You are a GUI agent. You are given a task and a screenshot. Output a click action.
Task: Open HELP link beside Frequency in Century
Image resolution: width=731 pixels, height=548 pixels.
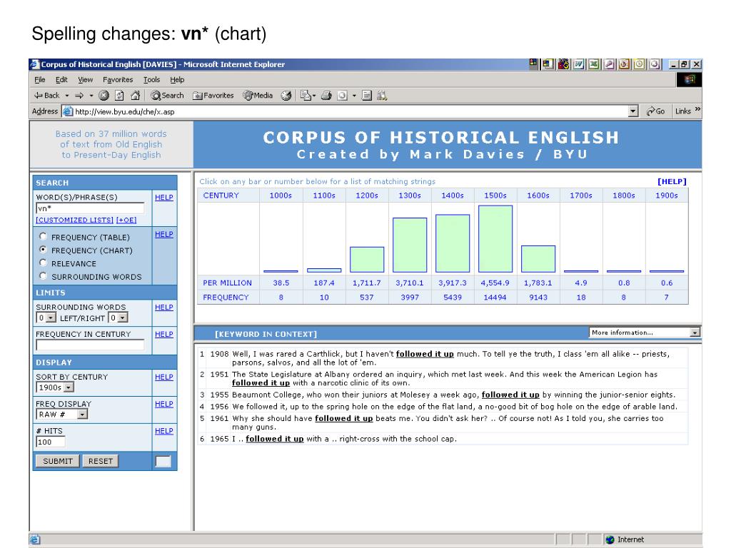(163, 335)
